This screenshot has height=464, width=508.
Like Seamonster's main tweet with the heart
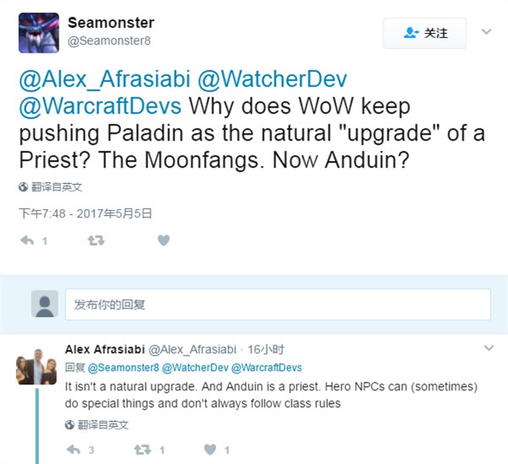coord(163,240)
